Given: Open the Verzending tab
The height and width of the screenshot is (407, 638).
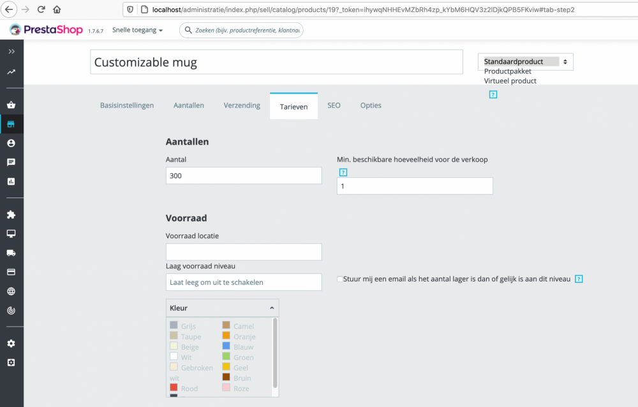Looking at the screenshot, I should (241, 106).
